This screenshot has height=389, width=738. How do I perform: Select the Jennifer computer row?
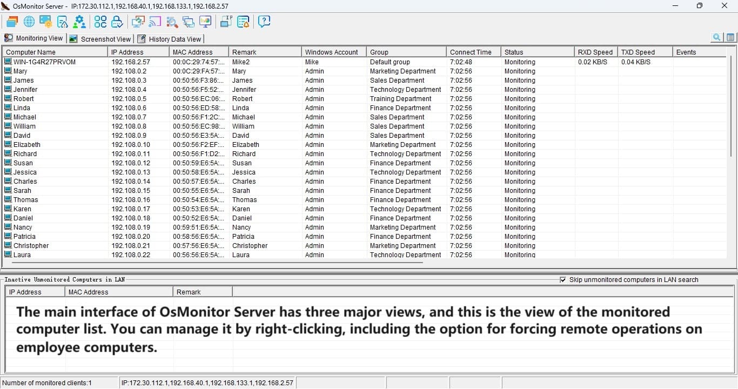pos(365,89)
